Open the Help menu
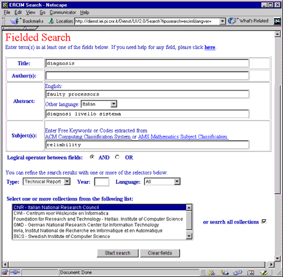This screenshot has height=277, width=283. tap(84, 13)
